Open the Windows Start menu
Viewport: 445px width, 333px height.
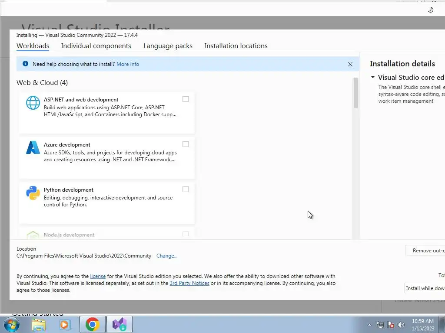pos(11,324)
